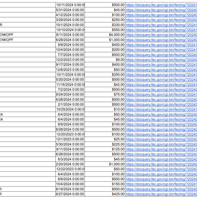Click the 12/2/2023 0:00:00 date cell

tap(70, 59)
